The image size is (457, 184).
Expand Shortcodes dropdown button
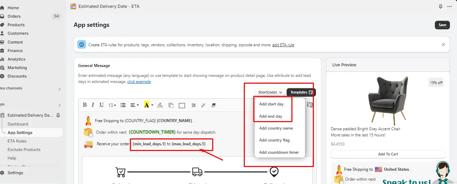tap(270, 92)
